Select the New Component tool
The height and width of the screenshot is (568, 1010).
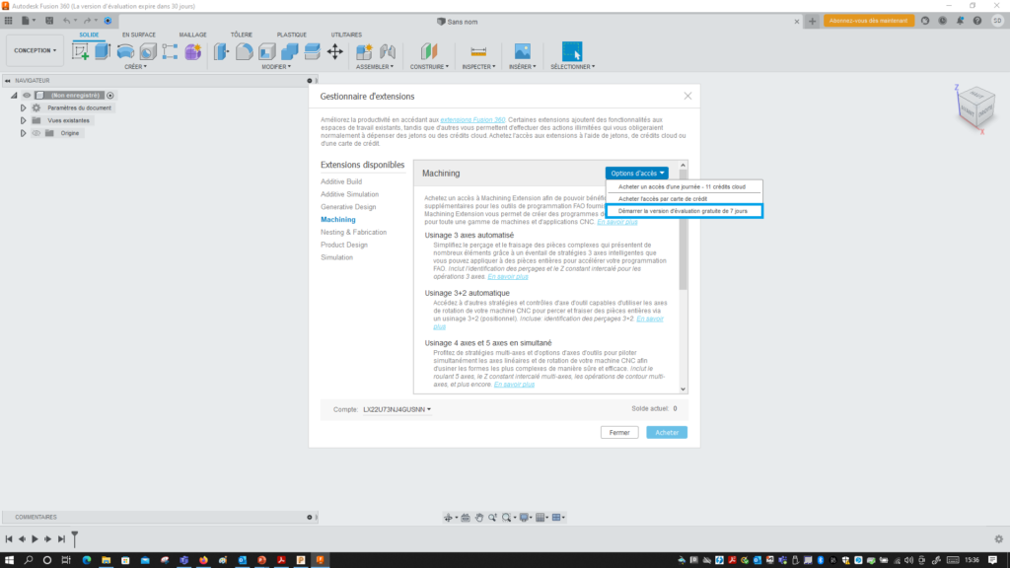[364, 51]
